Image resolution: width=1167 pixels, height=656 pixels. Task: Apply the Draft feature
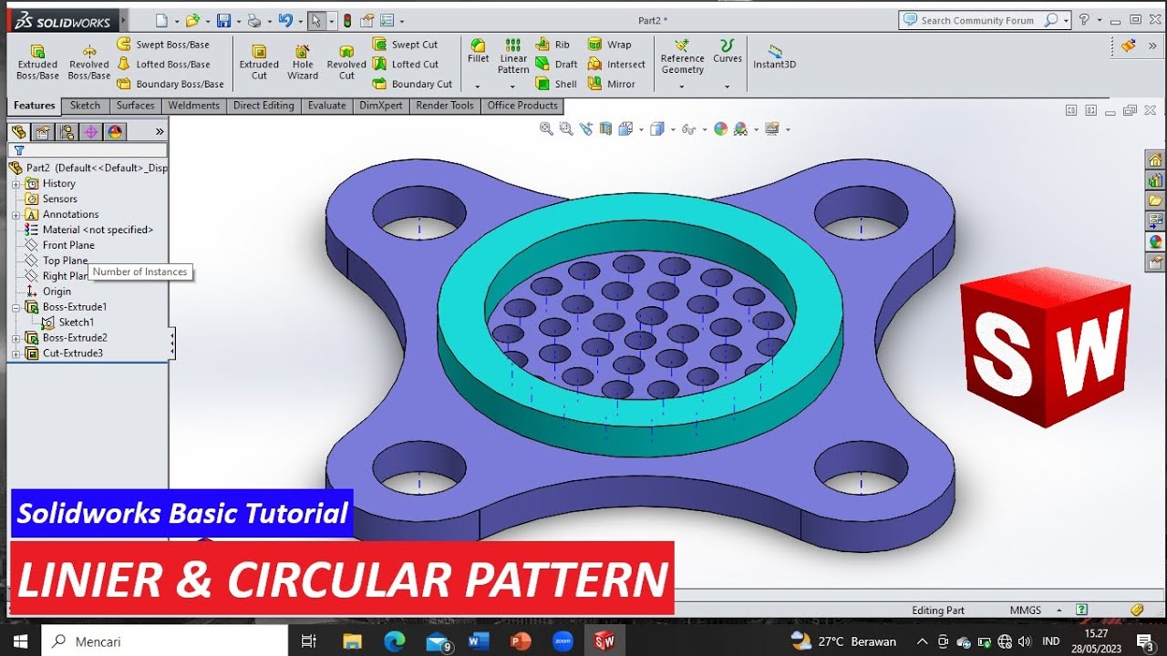[556, 64]
